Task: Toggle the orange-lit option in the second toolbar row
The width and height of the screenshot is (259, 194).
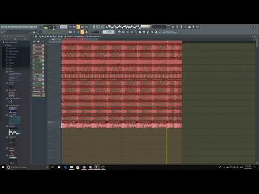Action: pos(82,32)
